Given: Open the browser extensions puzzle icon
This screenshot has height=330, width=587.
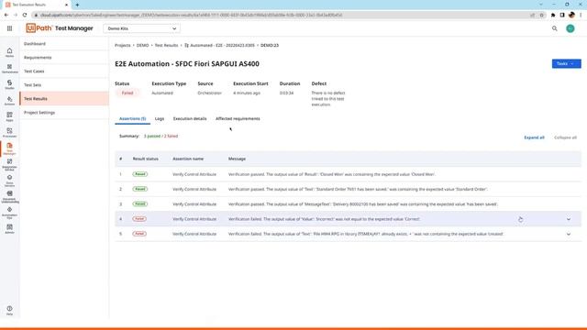Looking at the screenshot, I should point(553,15).
